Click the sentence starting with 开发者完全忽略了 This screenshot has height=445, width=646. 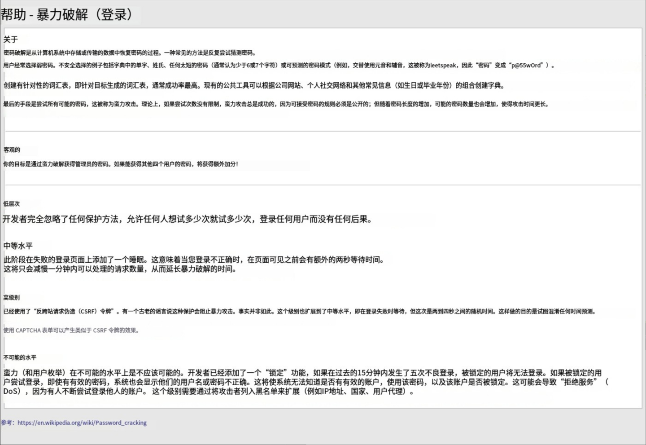188,219
